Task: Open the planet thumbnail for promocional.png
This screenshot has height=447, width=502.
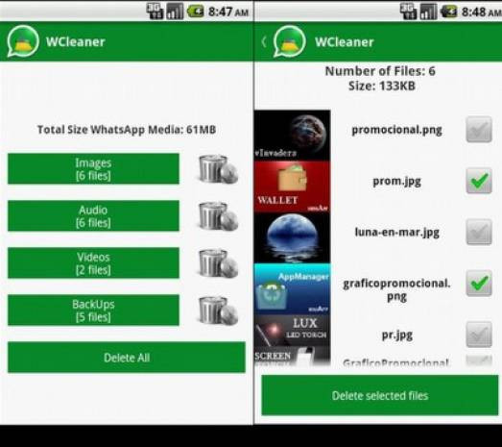Action: 293,136
